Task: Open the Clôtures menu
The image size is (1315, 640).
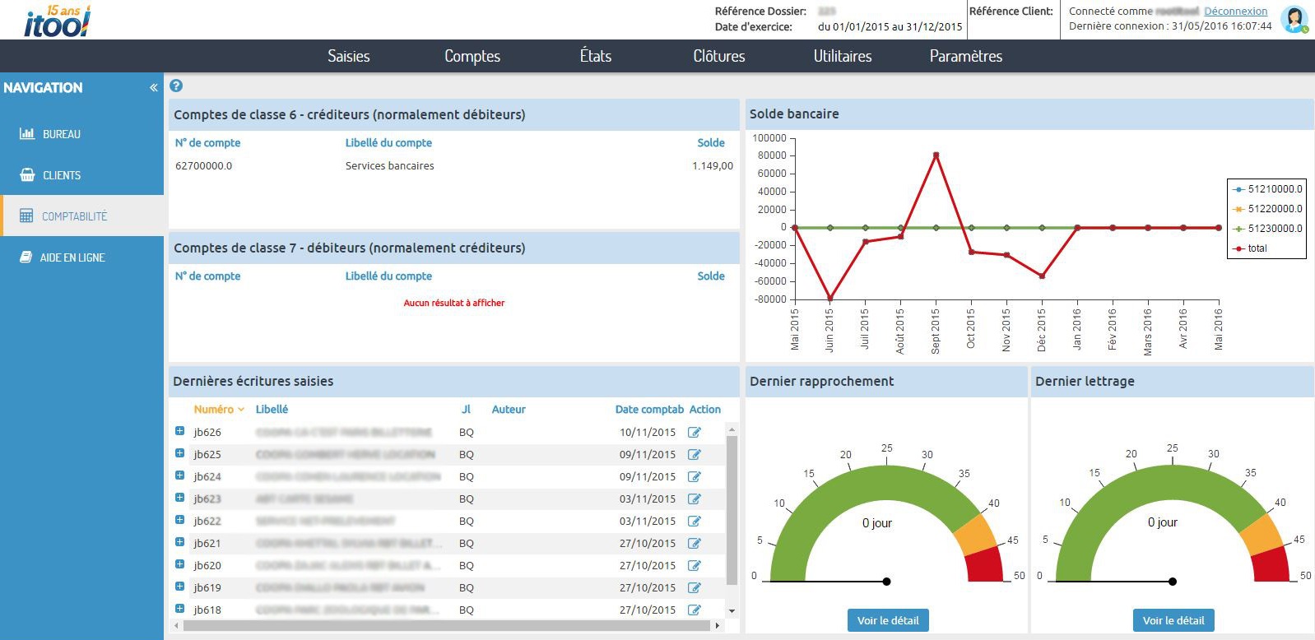Action: pos(718,56)
